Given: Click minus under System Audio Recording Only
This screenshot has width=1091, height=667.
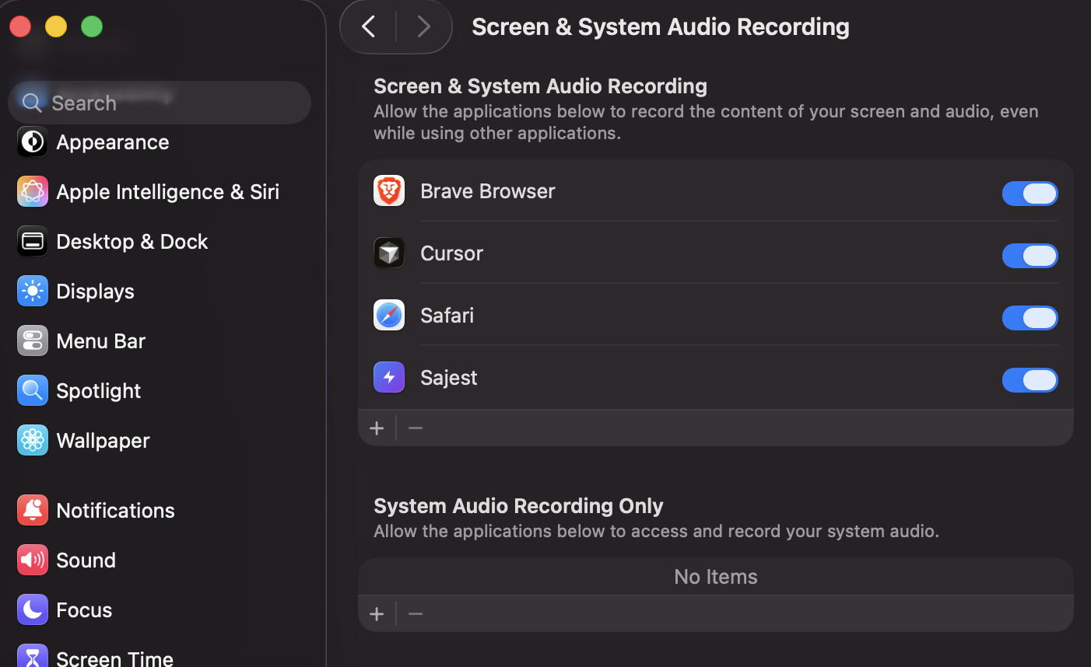Looking at the screenshot, I should click(x=416, y=614).
